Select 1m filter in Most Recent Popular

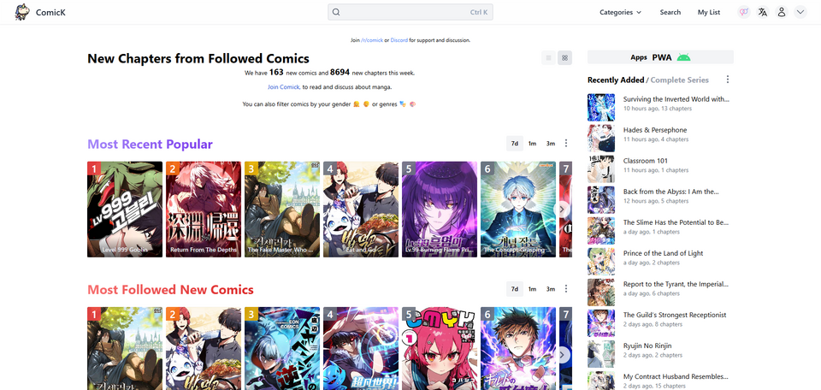[x=532, y=144]
